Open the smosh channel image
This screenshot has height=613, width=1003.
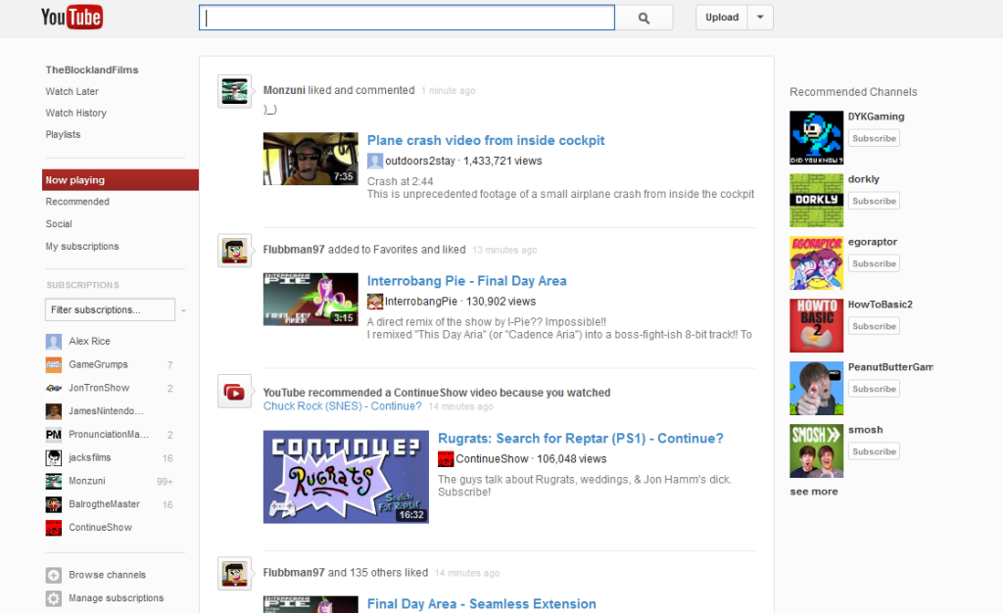coord(816,450)
